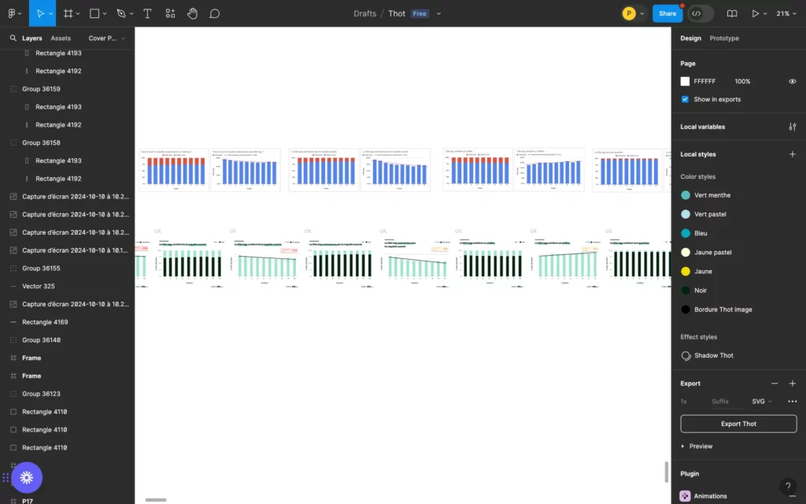Screen dimensions: 806x504
Task: Click the blue Share button
Action: [667, 13]
